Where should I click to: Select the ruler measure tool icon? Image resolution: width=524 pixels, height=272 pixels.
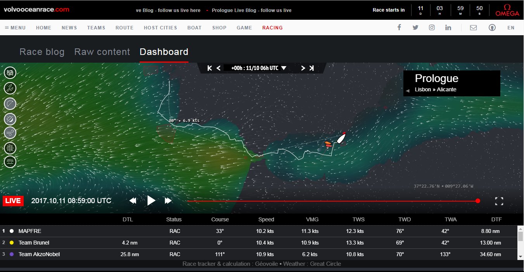[x=10, y=161]
